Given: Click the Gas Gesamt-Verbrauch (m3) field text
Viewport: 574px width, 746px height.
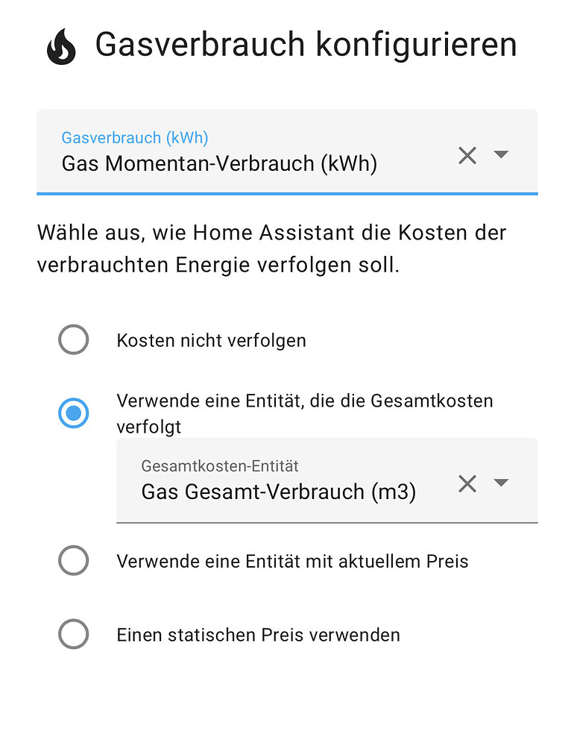Looking at the screenshot, I should click(278, 491).
